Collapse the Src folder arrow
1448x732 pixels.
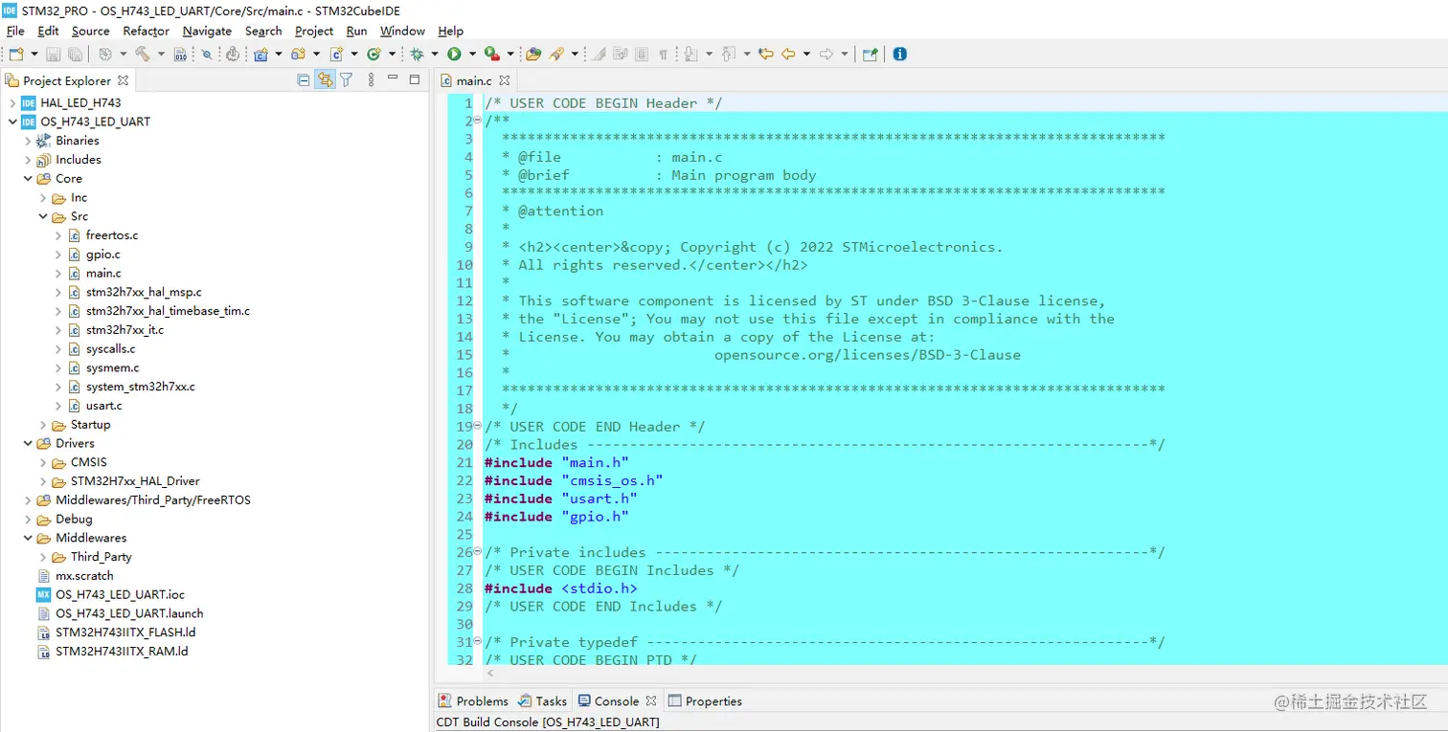(43, 216)
